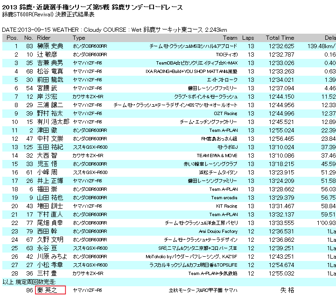Click rider name 吉兼 典男

pos(50,63)
